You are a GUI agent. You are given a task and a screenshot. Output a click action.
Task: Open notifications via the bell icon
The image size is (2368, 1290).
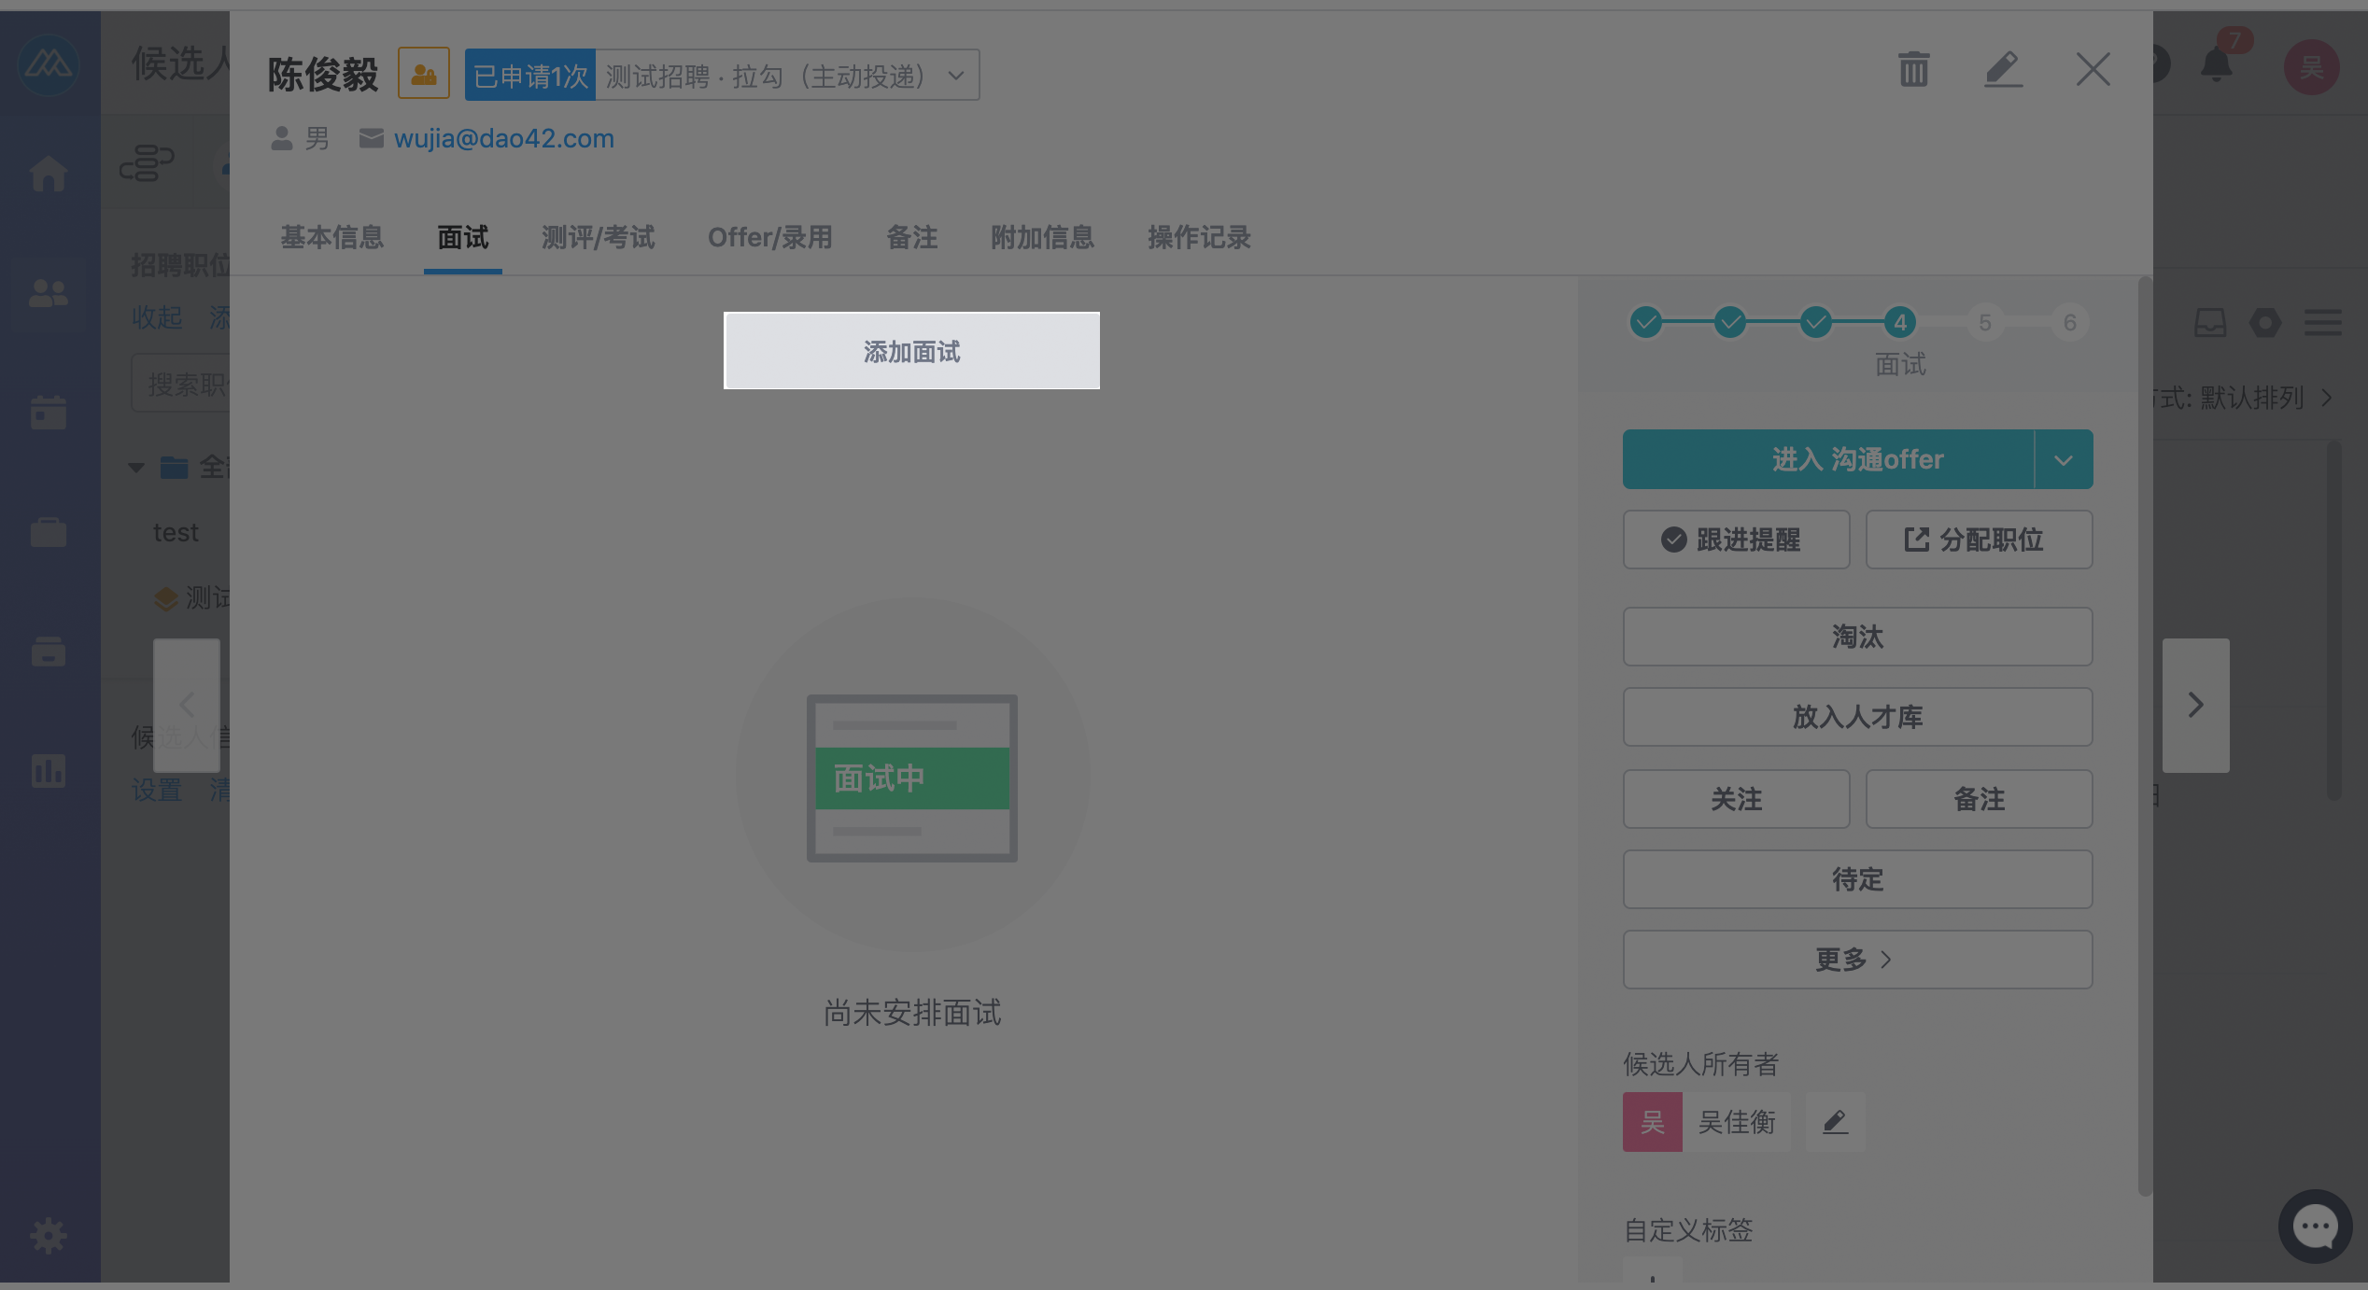(x=2216, y=65)
